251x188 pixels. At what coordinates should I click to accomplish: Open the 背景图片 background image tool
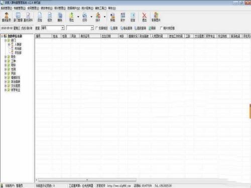[x=156, y=17]
